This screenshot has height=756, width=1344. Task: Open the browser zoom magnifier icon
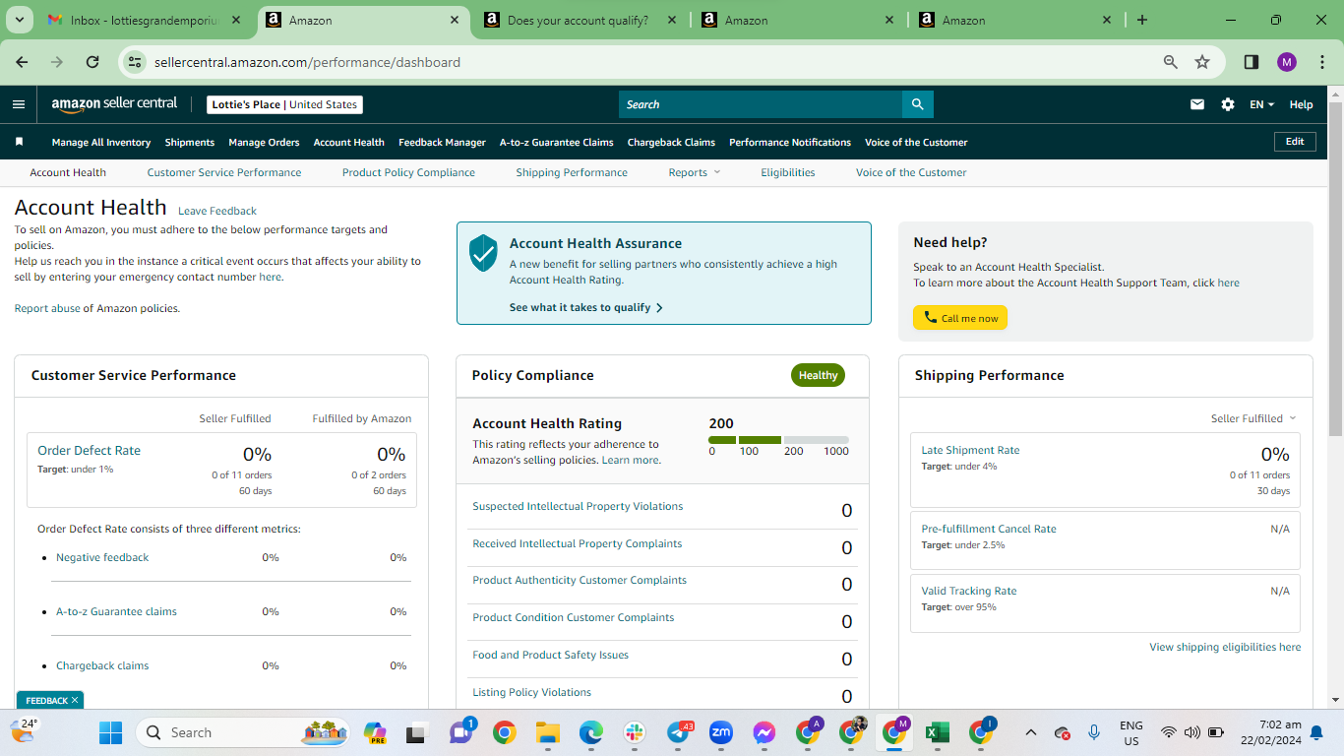(x=1171, y=62)
